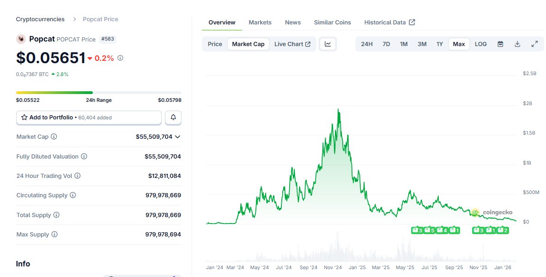Select the 1Y time range
Viewport: 546px width, 277px height.
pyautogui.click(x=440, y=44)
